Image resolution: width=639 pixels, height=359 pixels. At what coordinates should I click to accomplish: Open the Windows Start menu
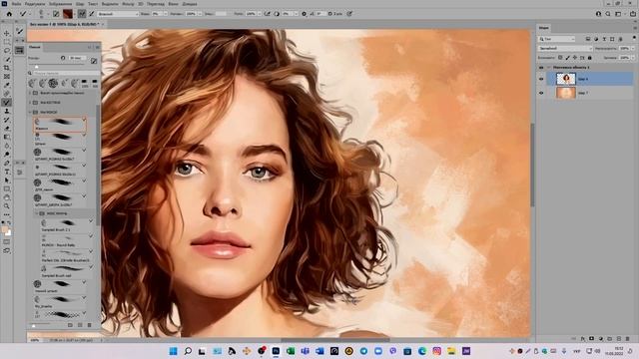[173, 351]
